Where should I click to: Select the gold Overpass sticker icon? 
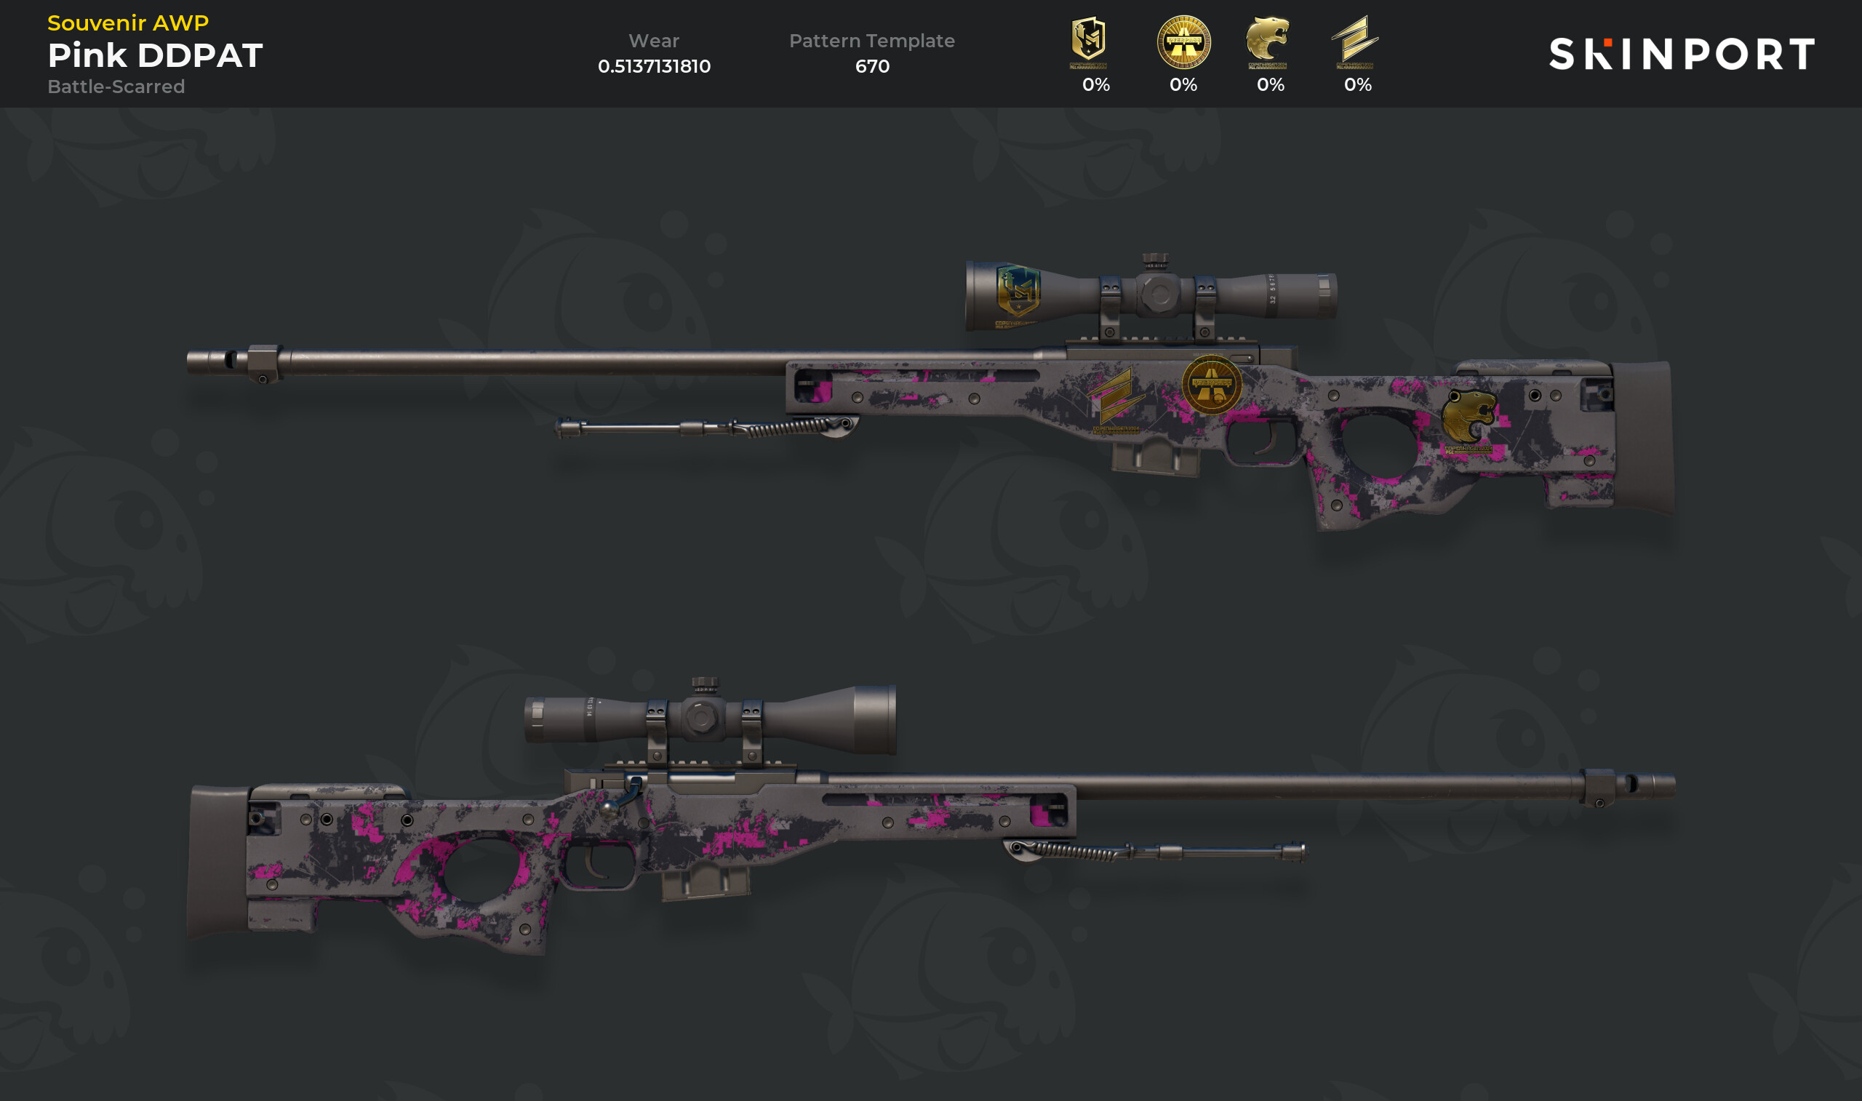tap(1184, 41)
